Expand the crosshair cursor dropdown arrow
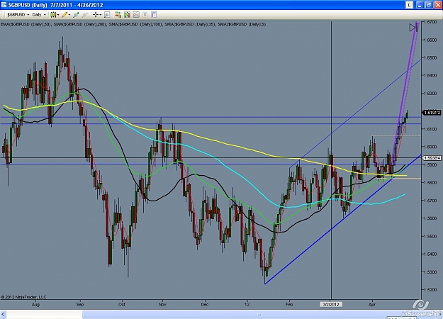 pyautogui.click(x=101, y=15)
